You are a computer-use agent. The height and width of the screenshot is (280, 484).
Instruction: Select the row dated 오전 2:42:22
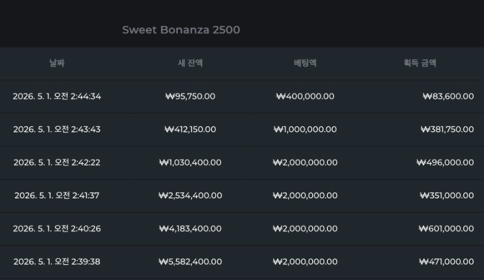(x=57, y=163)
